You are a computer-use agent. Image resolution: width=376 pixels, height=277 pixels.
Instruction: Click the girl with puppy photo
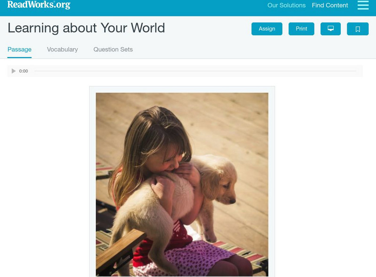(182, 184)
